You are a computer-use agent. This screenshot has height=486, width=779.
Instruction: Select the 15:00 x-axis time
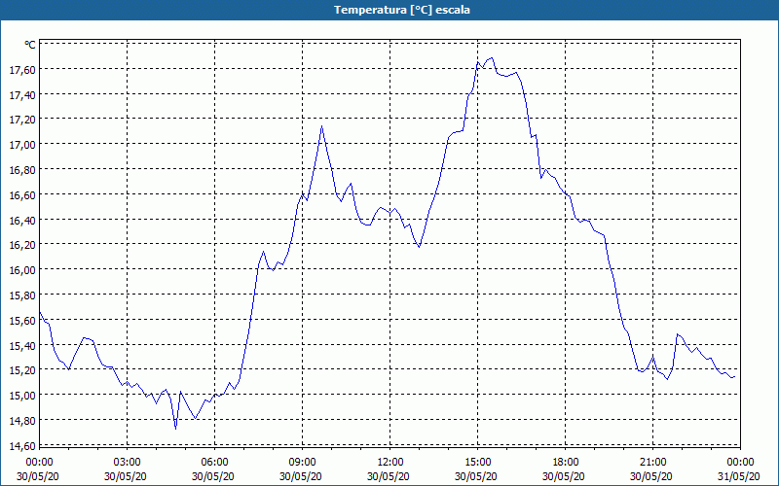pyautogui.click(x=478, y=463)
